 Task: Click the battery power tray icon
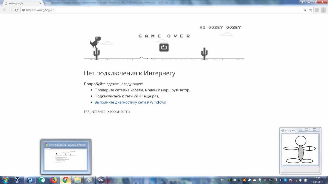[x=306, y=180]
